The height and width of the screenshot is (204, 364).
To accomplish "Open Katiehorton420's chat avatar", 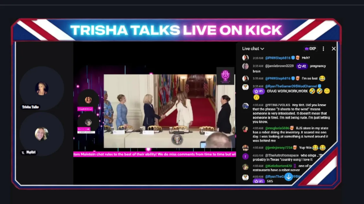I will (x=245, y=167).
